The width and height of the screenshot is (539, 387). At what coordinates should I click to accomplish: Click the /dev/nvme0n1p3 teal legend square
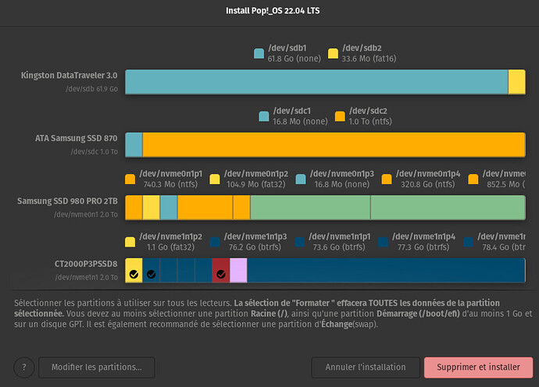coord(301,179)
